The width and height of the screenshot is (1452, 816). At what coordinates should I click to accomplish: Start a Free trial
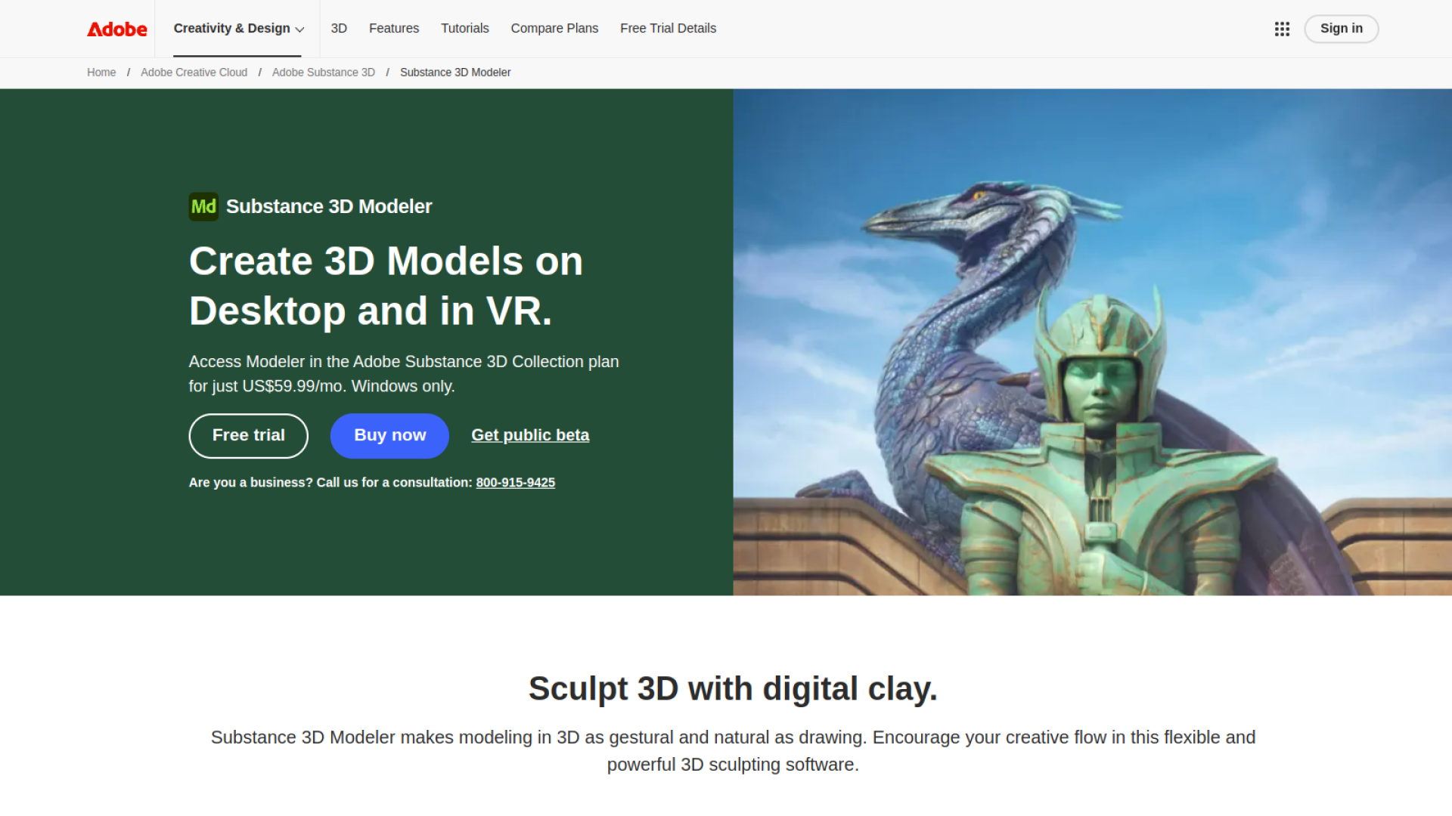pyautogui.click(x=248, y=435)
